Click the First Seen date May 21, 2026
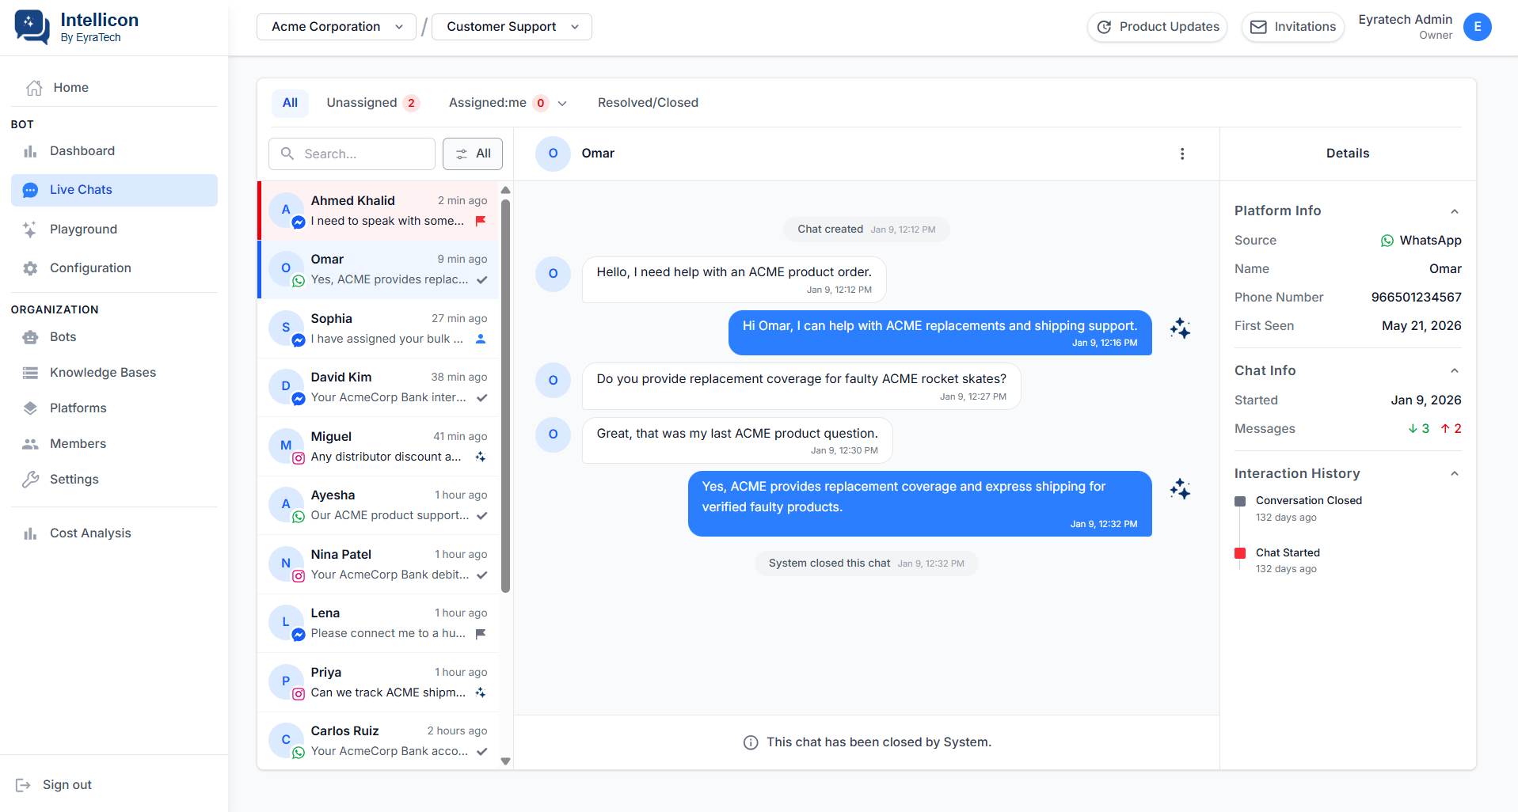 pos(1421,326)
